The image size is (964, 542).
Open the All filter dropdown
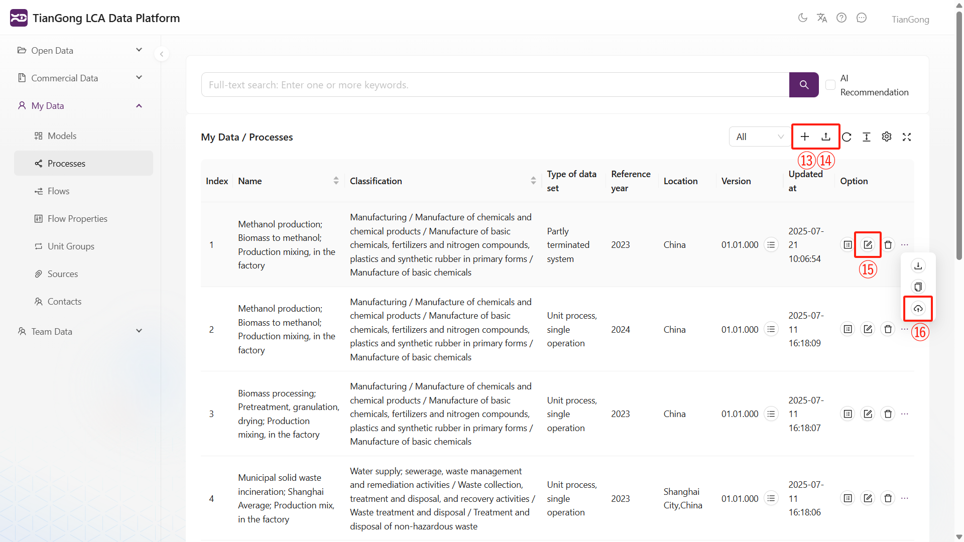pos(759,137)
